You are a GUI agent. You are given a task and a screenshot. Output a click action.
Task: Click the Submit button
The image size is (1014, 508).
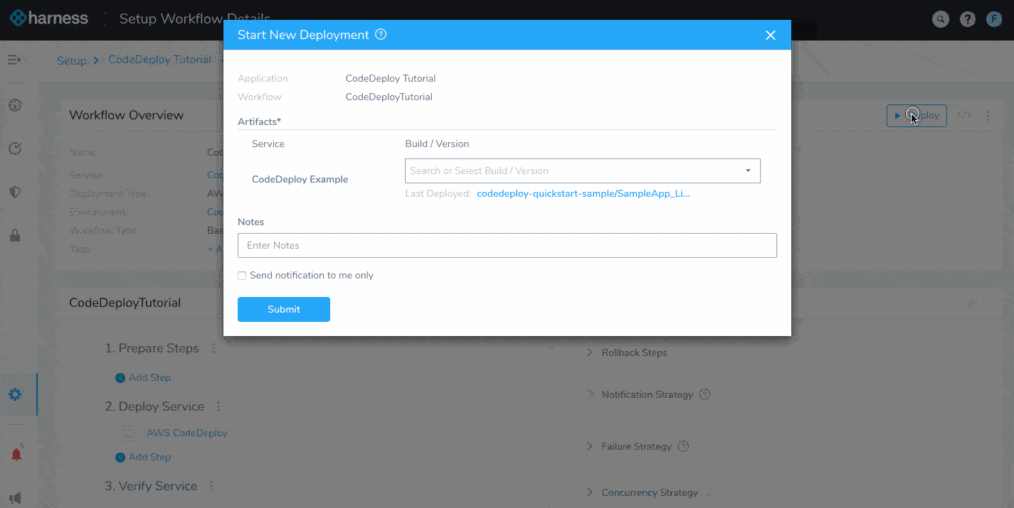284,309
